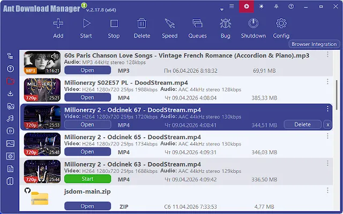Click the Odcinek 63 thumbnail
This screenshot has width=343, height=214.
click(42, 171)
